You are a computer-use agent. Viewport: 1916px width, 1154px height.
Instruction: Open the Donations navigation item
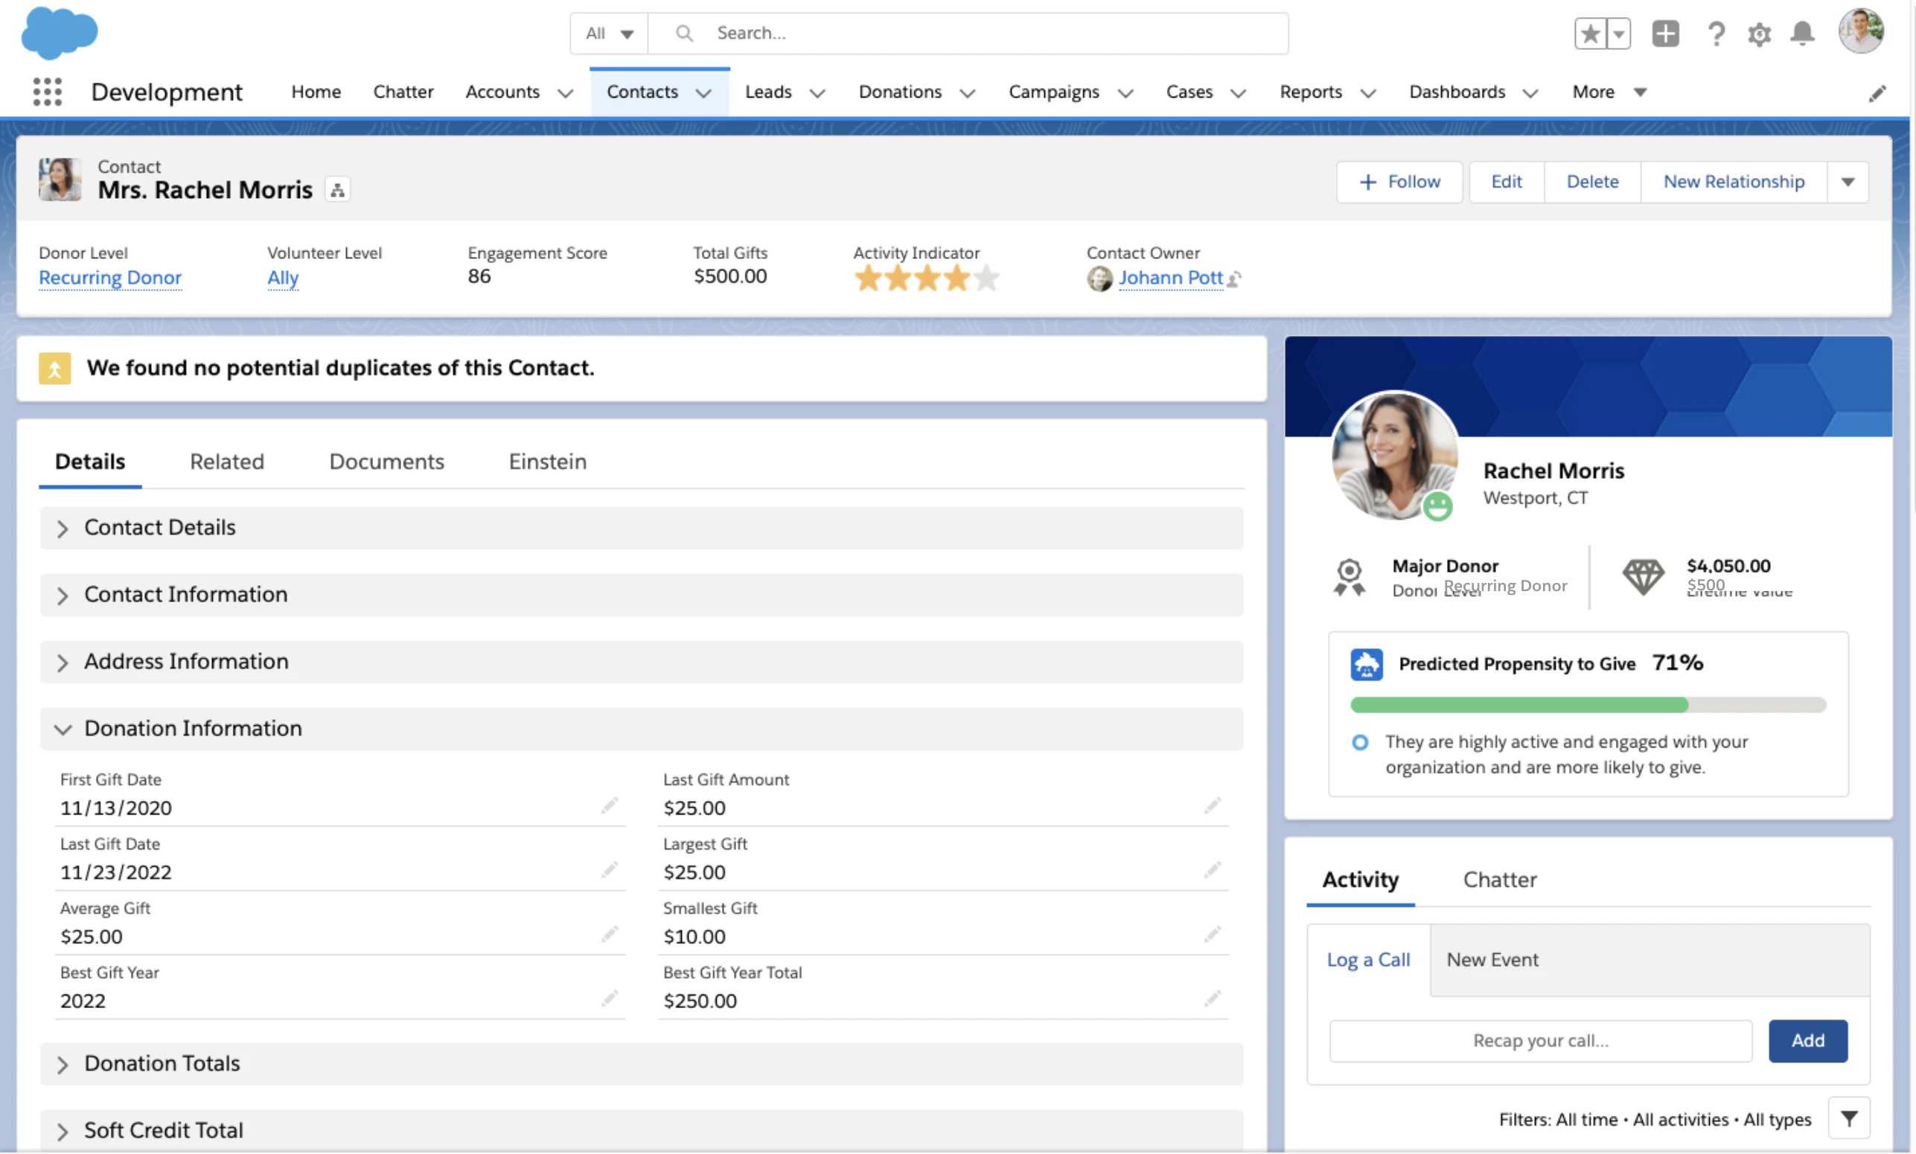(x=899, y=91)
